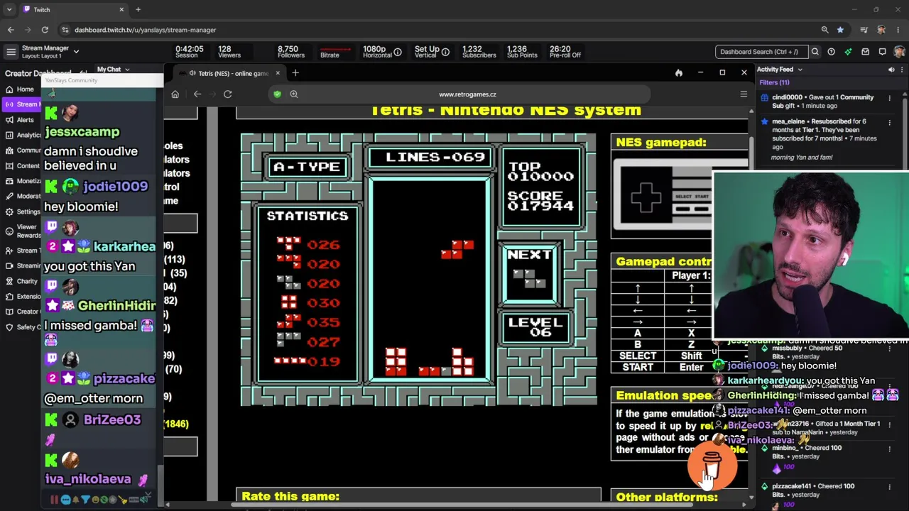Open options for minbino cheer activity
The height and width of the screenshot is (511, 909).
pyautogui.click(x=889, y=449)
